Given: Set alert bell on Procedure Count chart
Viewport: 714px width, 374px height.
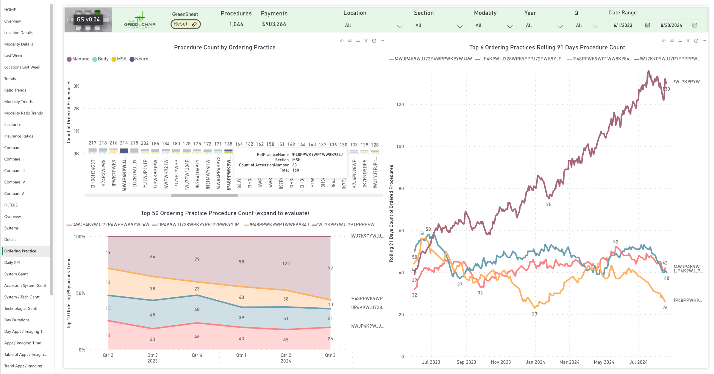Looking at the screenshot, I should (x=358, y=41).
